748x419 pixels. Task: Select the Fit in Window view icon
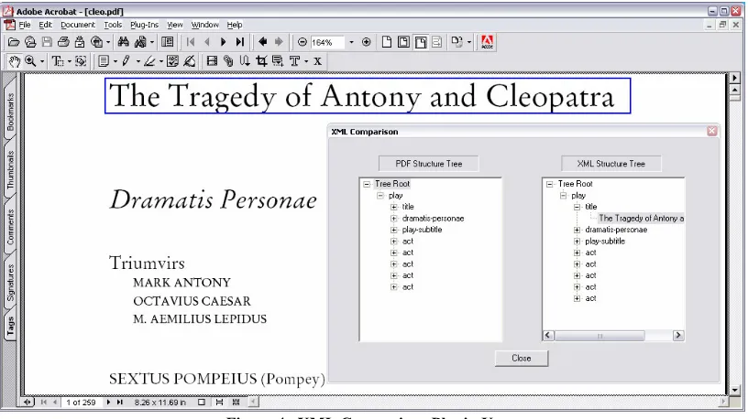coord(403,42)
